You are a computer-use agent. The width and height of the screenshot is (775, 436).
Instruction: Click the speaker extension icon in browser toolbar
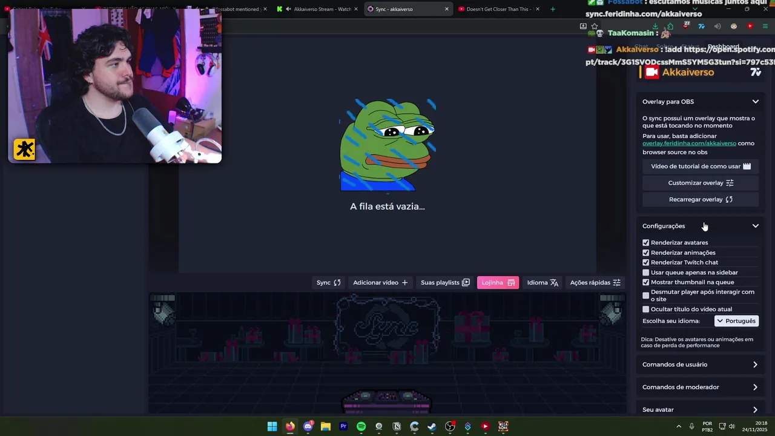coord(717,26)
